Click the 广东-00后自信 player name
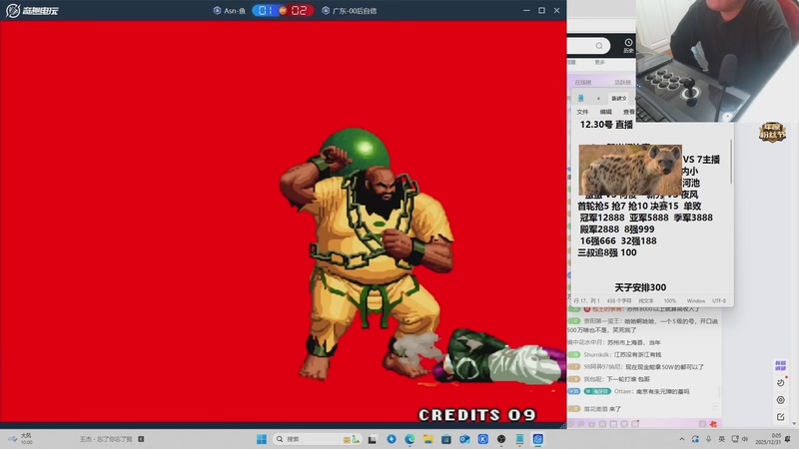The image size is (799, 449). [x=355, y=11]
